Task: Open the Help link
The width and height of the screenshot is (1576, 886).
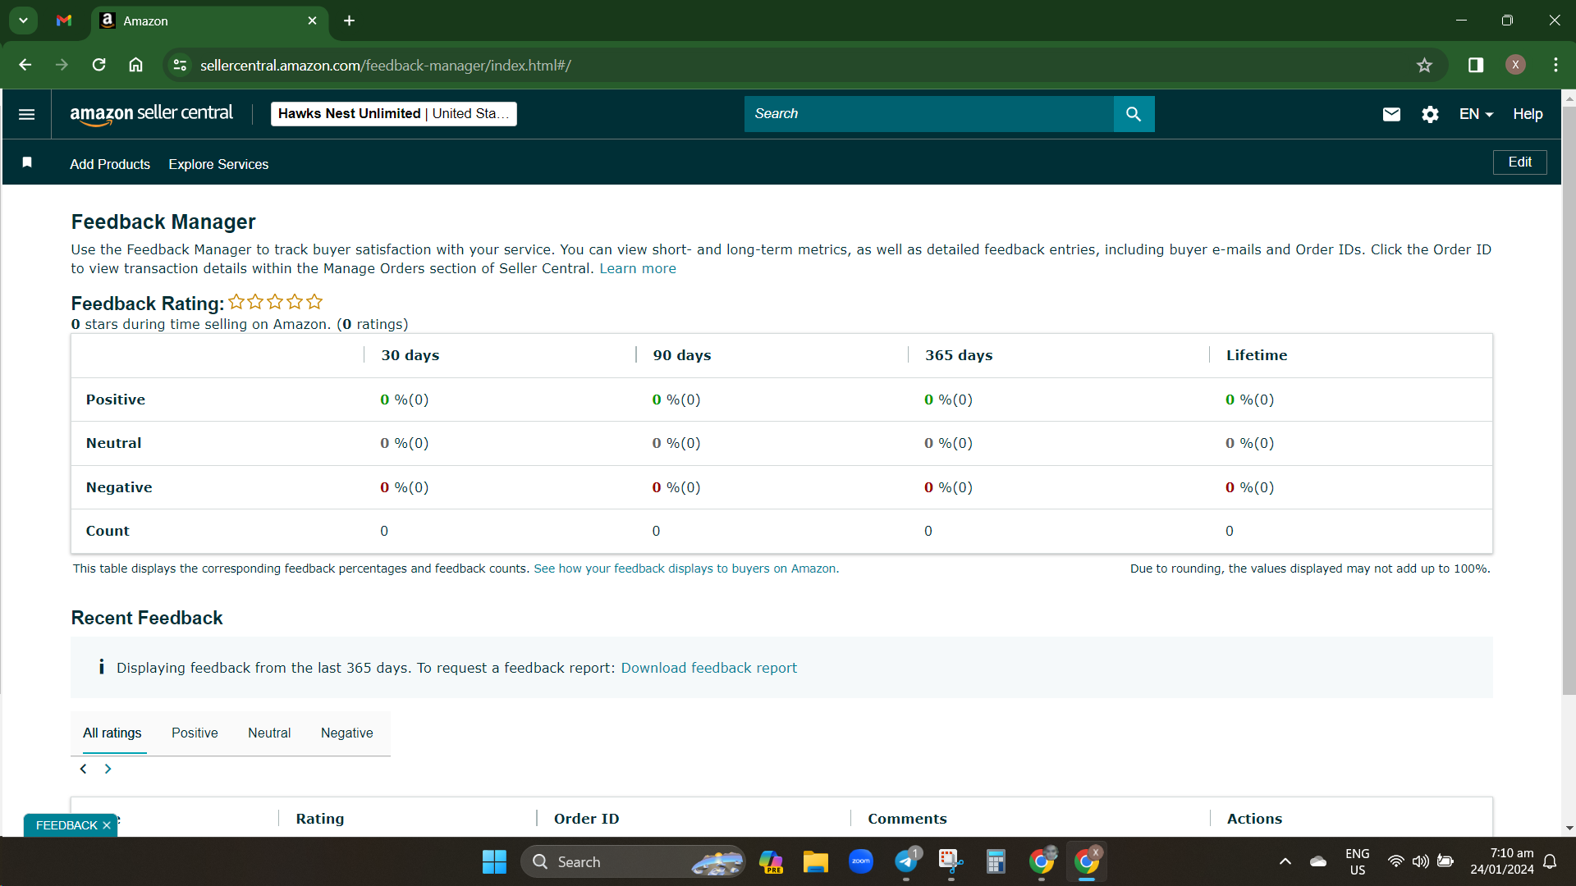Action: [x=1528, y=114]
